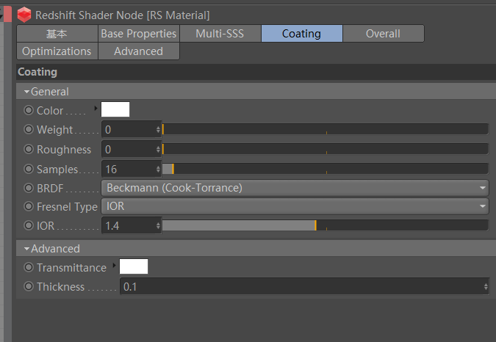The width and height of the screenshot is (496, 342).
Task: Toggle the Thickness animation dot
Action: tap(29, 286)
